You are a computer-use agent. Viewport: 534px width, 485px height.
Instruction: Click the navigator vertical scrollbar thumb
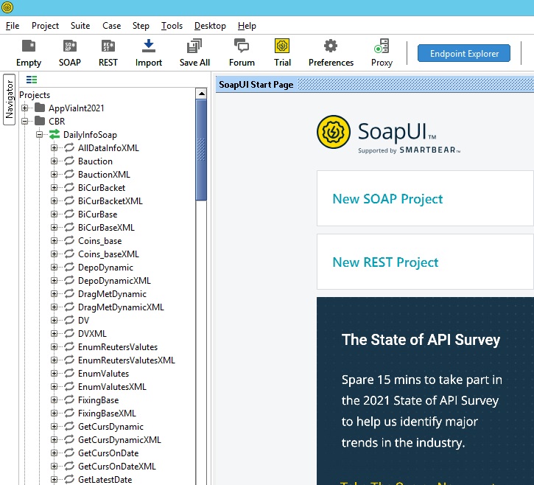(201, 150)
